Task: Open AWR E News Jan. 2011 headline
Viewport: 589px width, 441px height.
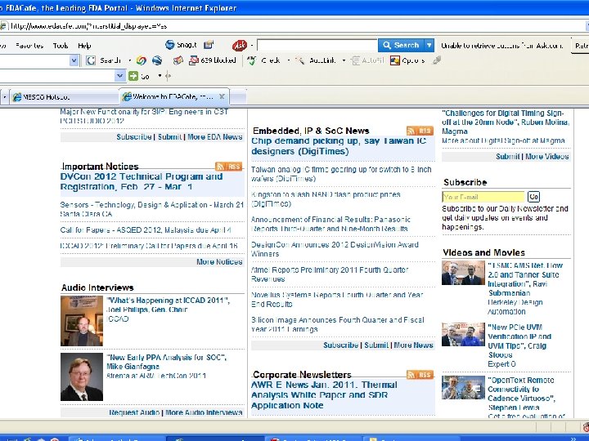Action: click(x=324, y=395)
